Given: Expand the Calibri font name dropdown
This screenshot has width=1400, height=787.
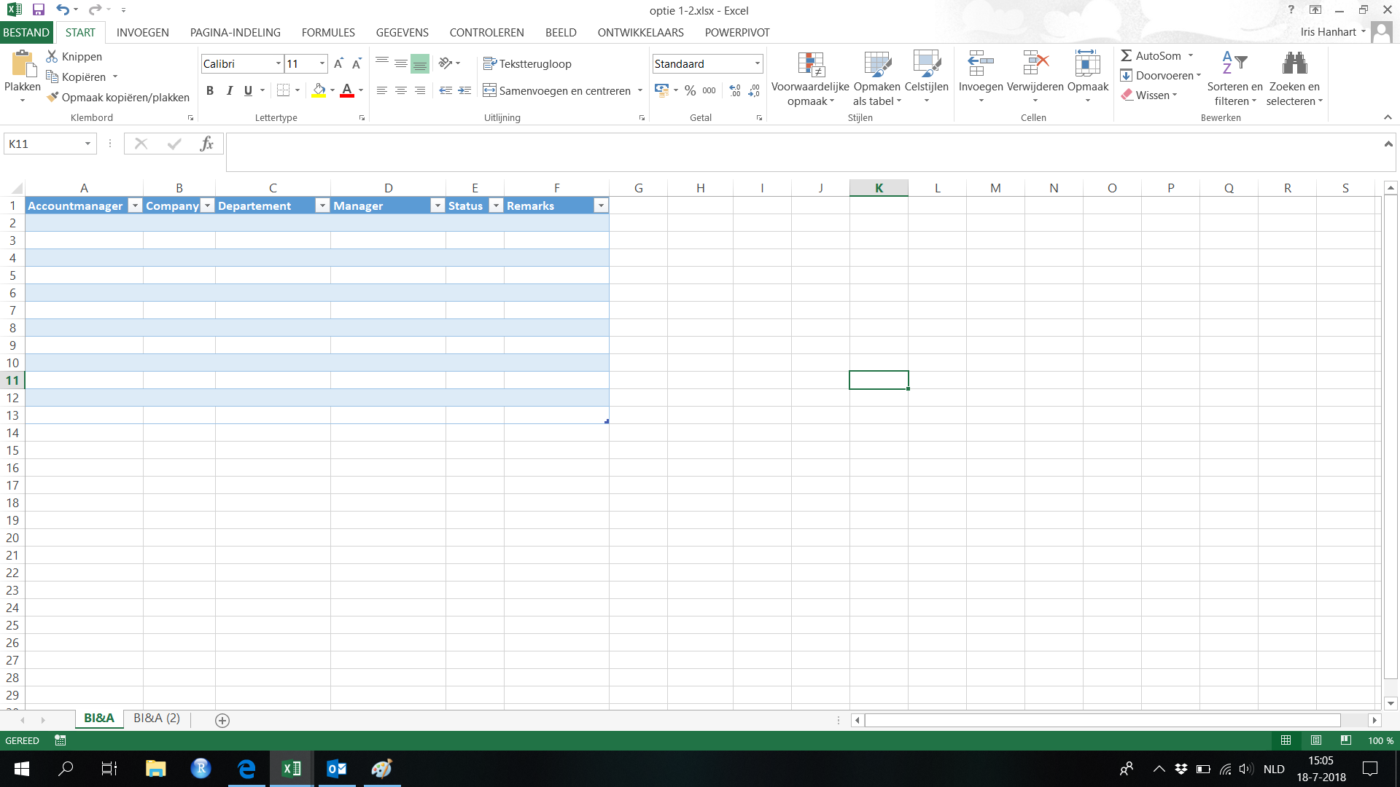Looking at the screenshot, I should coord(278,64).
